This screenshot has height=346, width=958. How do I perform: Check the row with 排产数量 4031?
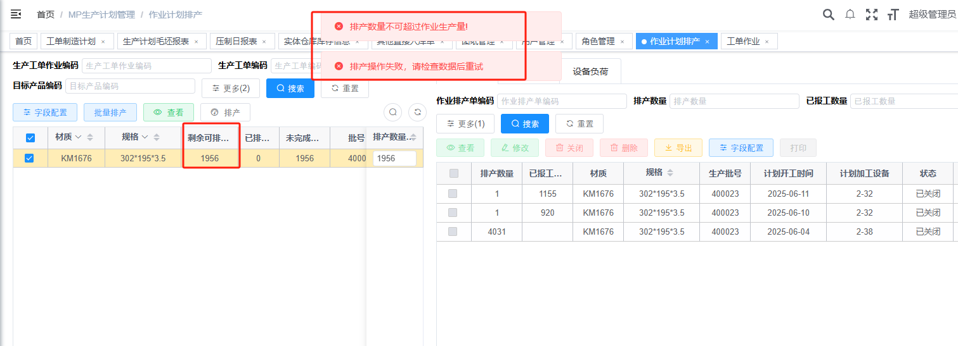453,232
